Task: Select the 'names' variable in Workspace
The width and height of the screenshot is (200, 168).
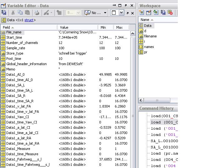Action: coord(149,47)
